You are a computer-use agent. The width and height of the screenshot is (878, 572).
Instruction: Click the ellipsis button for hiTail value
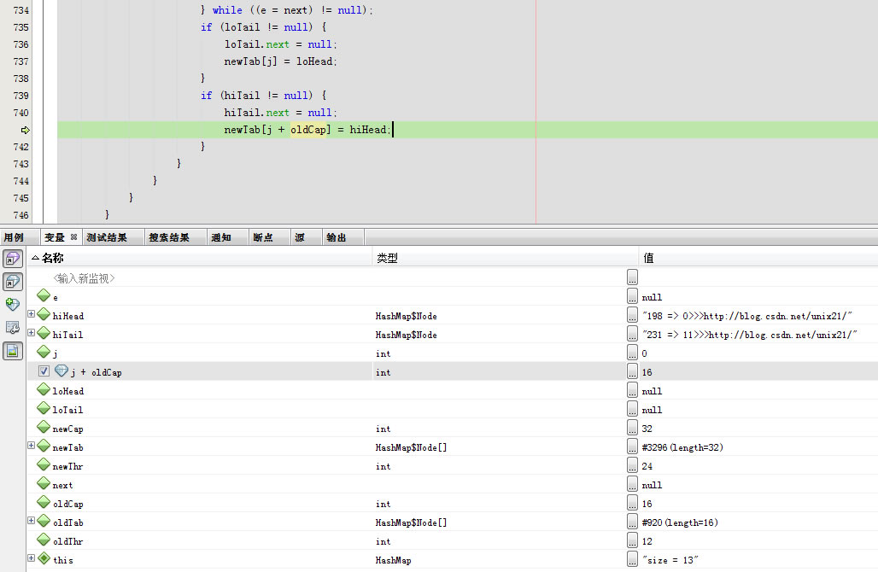click(x=632, y=334)
